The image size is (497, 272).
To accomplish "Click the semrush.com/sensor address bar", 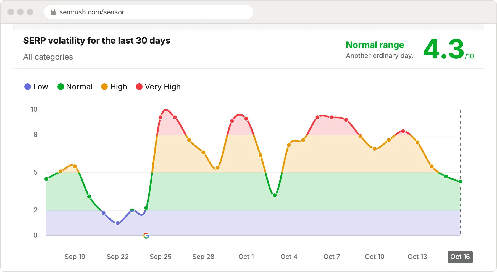I will (x=149, y=12).
